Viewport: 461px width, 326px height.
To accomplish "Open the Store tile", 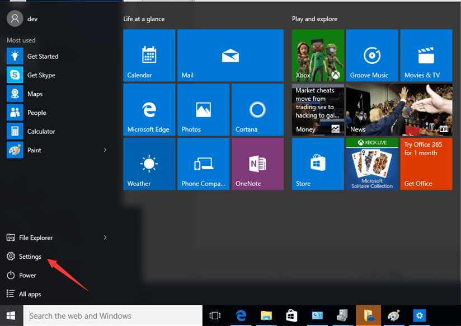I will coord(318,164).
